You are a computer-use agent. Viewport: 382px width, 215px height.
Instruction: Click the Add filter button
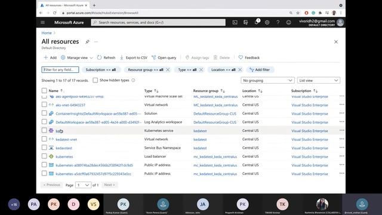260,70
